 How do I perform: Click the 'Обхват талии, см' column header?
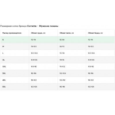click(x=67, y=33)
